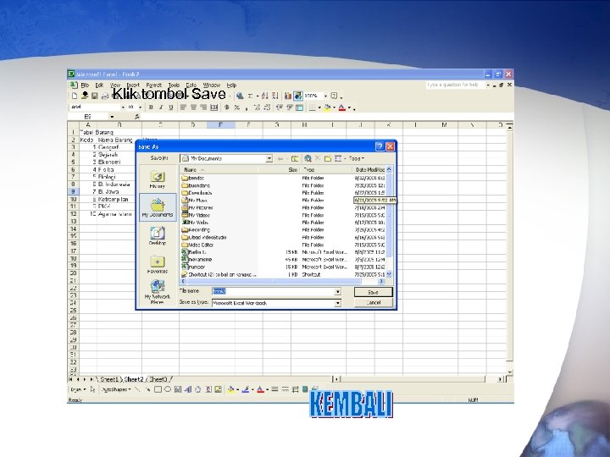Image resolution: width=610 pixels, height=457 pixels.
Task: Open the Insert menu
Action: point(133,85)
